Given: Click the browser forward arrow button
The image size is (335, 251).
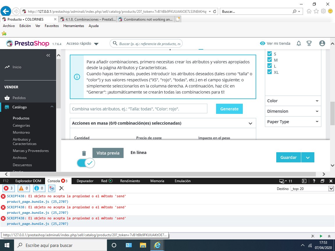Looking at the screenshot, I should point(16,11).
